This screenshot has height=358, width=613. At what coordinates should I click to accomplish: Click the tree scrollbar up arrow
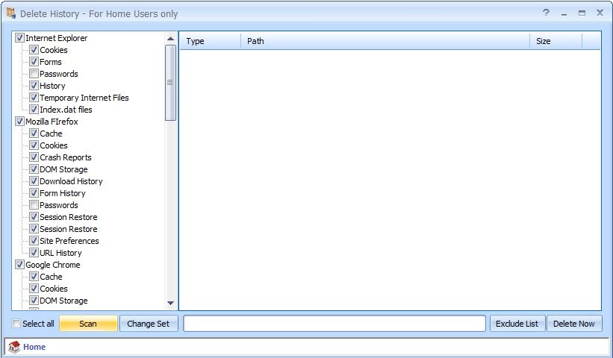pyautogui.click(x=170, y=38)
